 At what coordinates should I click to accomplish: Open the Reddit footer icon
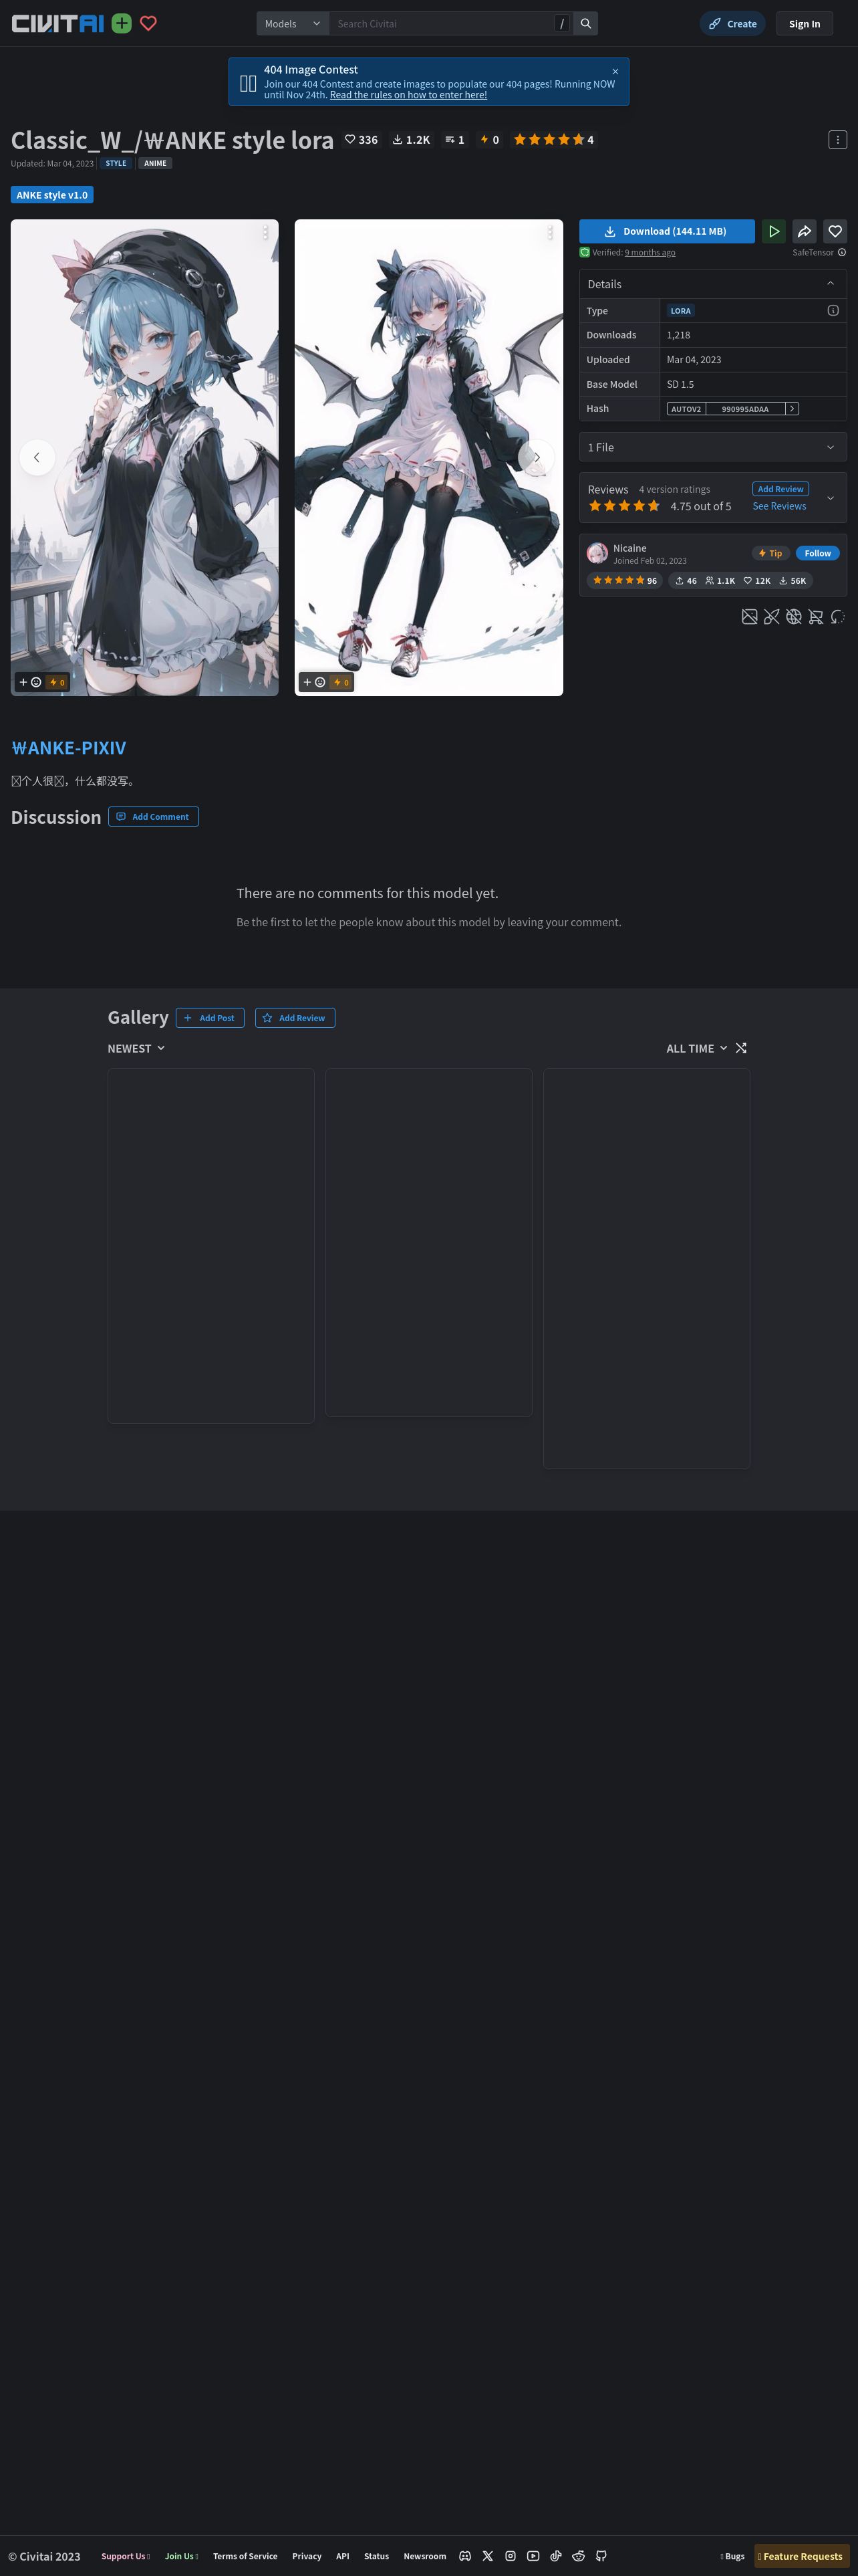pyautogui.click(x=578, y=2555)
